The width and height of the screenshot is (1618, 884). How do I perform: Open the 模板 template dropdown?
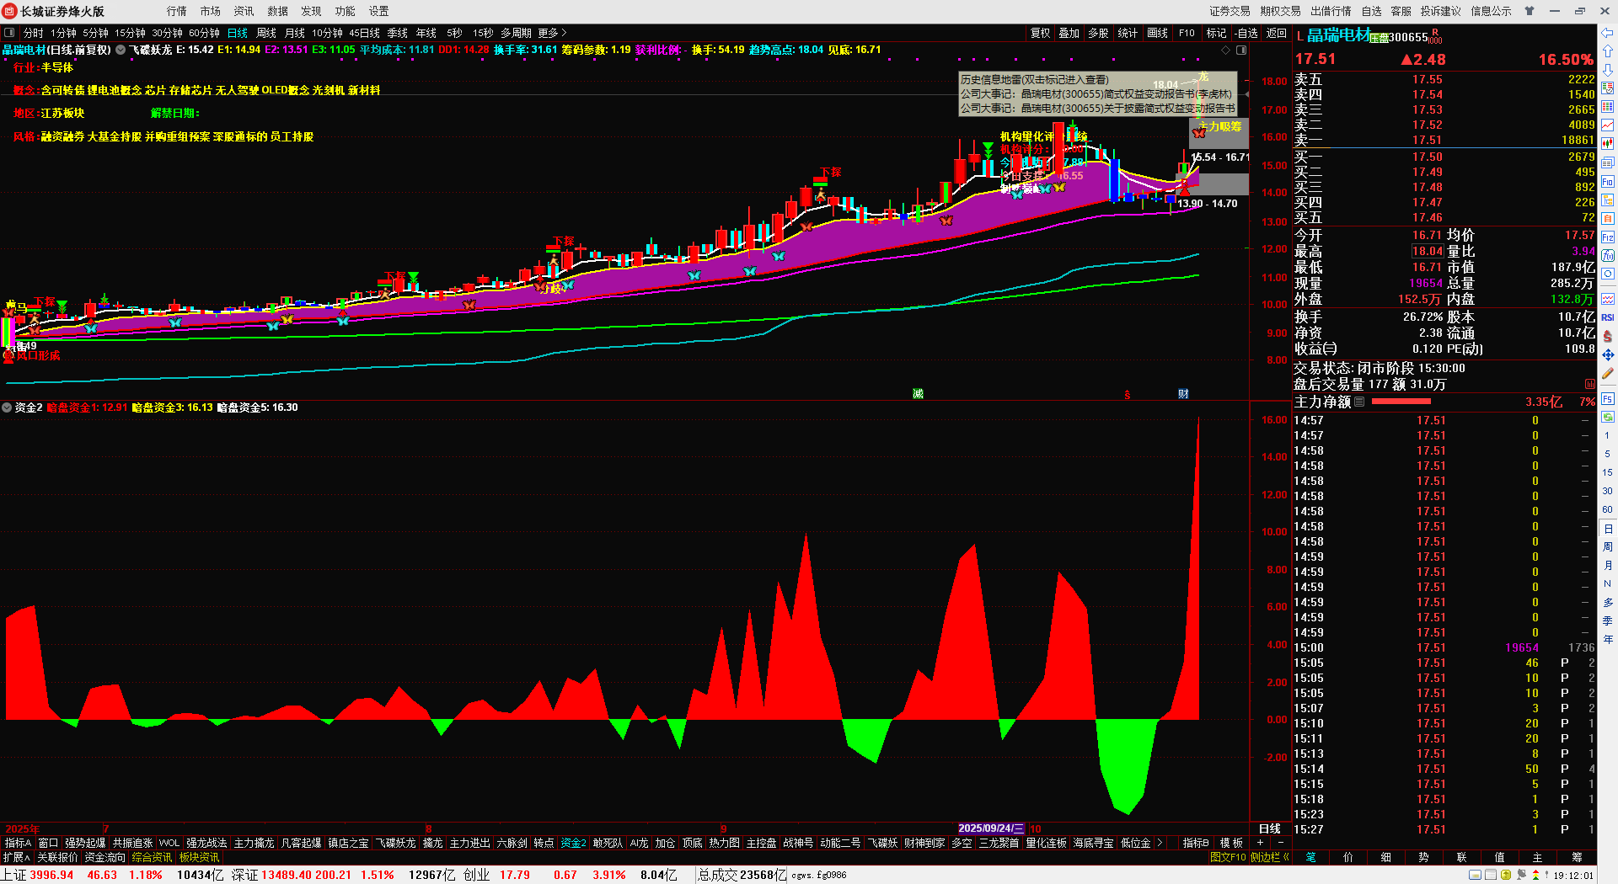(x=1231, y=843)
